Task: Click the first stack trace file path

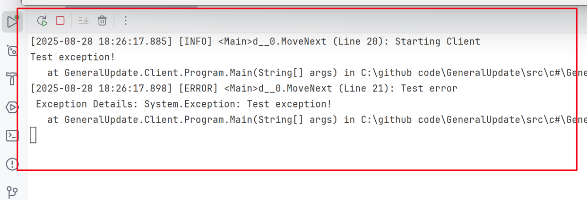Action: [x=474, y=73]
